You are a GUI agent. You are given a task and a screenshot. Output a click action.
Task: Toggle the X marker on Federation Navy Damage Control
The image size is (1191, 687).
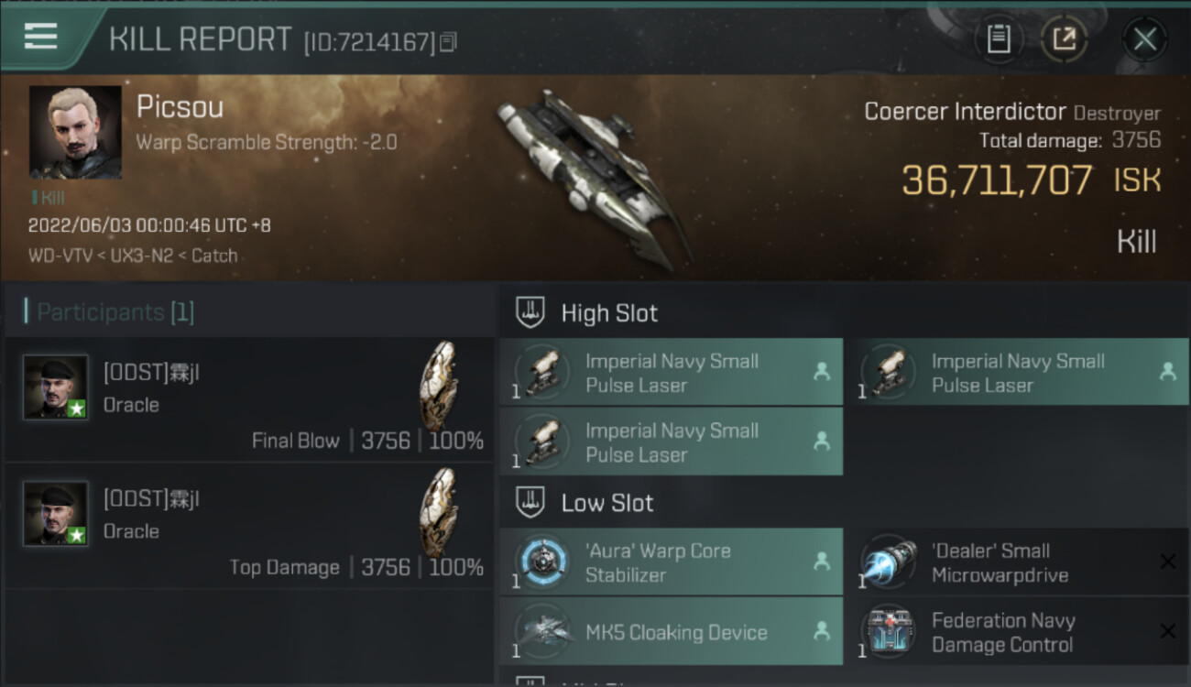pyautogui.click(x=1167, y=631)
